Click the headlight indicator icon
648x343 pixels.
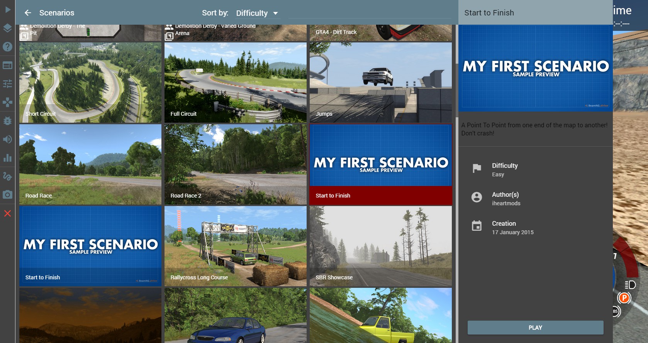click(x=630, y=285)
